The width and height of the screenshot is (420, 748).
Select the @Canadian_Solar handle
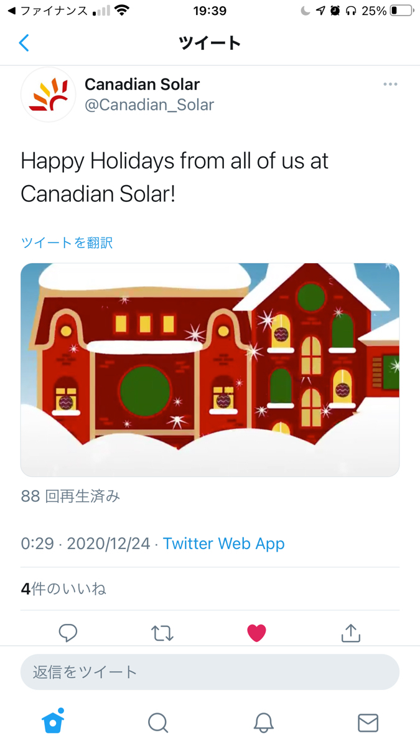coord(149,105)
